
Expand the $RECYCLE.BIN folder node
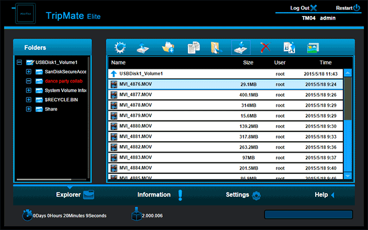[x=29, y=100]
